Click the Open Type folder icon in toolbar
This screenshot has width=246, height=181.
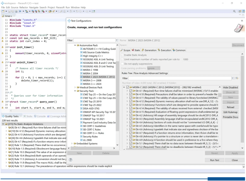point(50,11)
